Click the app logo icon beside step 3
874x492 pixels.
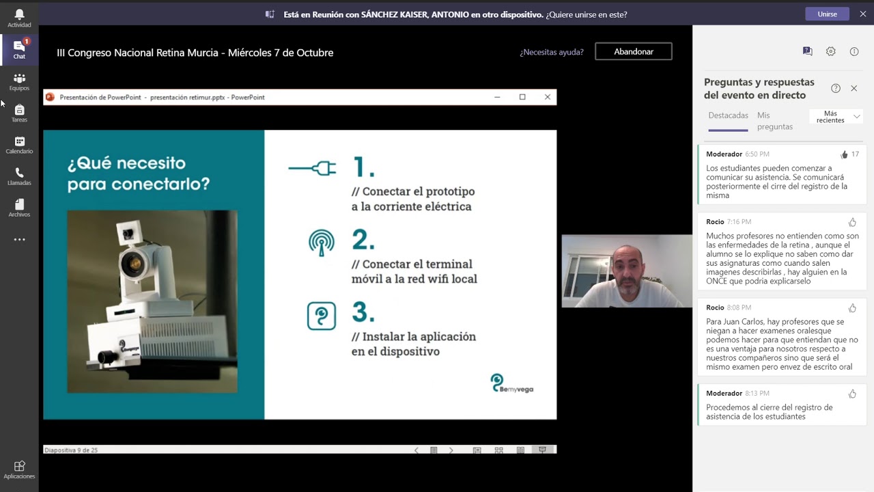[x=322, y=316]
